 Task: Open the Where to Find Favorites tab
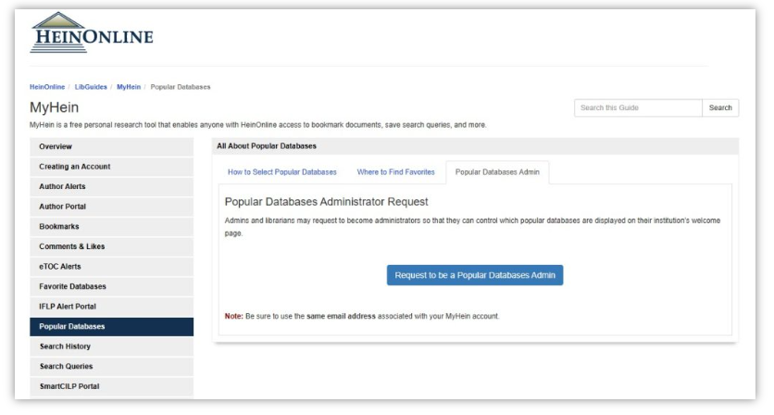(x=395, y=172)
